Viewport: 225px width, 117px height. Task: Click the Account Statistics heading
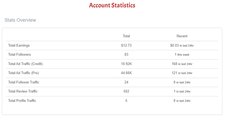point(112,5)
